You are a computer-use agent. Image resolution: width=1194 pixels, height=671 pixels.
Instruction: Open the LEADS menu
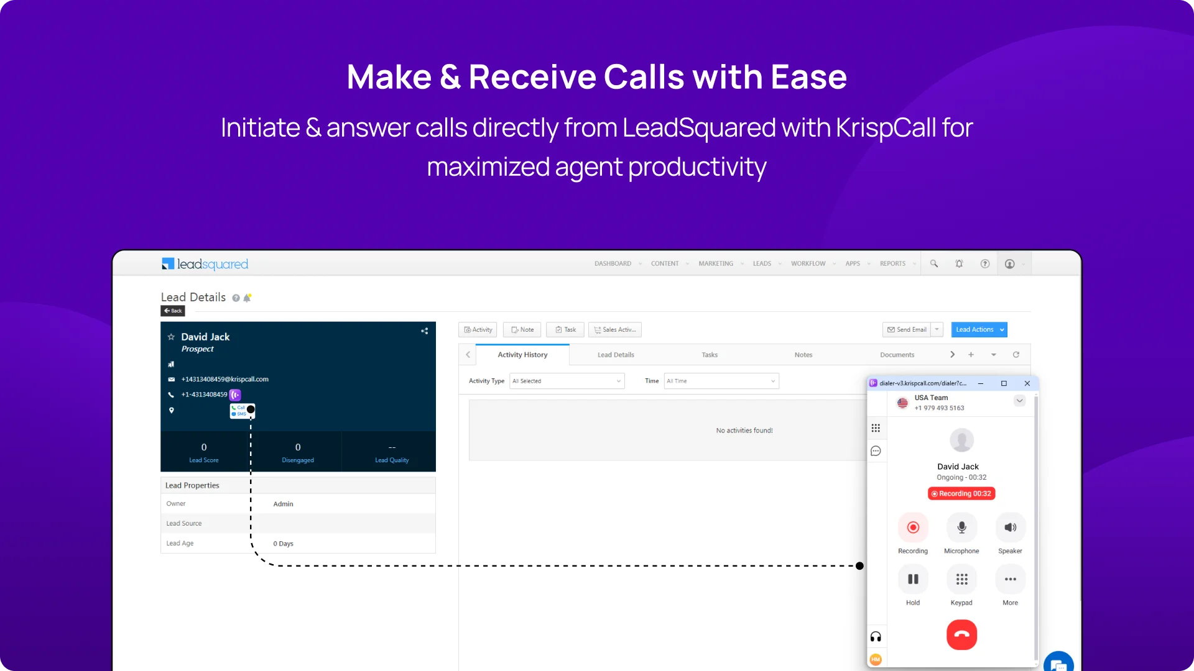tap(762, 263)
